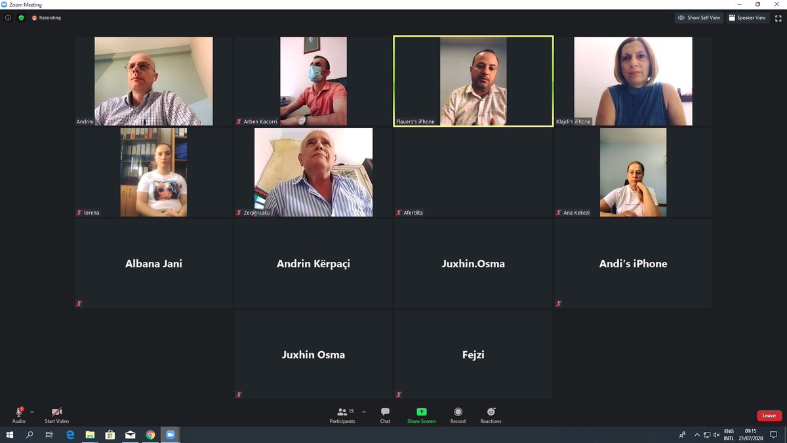Click the Audio microphone icon
The width and height of the screenshot is (787, 443).
pos(19,412)
